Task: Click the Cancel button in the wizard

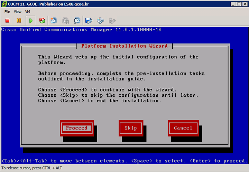Action: click(x=183, y=128)
